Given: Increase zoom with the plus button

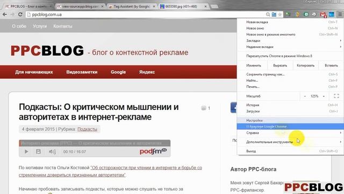Looking at the screenshot, I should pyautogui.click(x=324, y=96).
